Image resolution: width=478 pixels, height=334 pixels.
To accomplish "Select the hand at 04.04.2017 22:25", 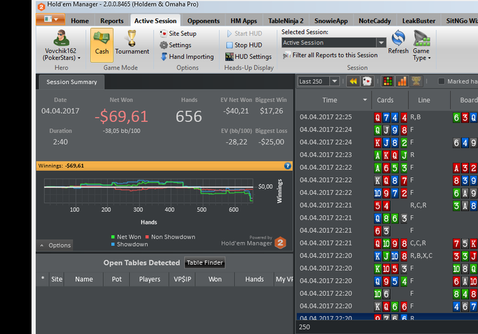I will tap(387, 117).
